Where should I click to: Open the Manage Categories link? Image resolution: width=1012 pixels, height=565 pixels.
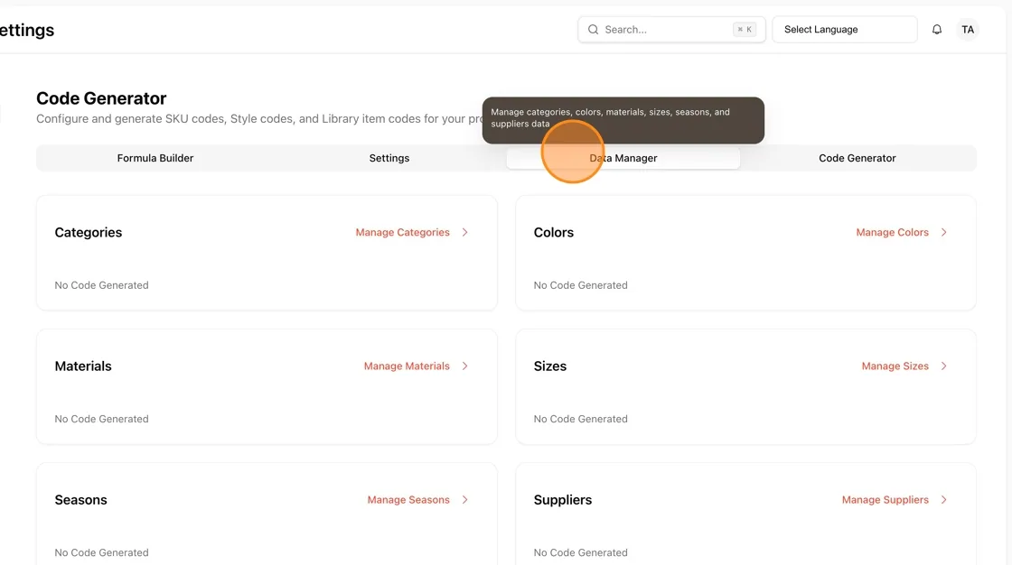point(403,232)
